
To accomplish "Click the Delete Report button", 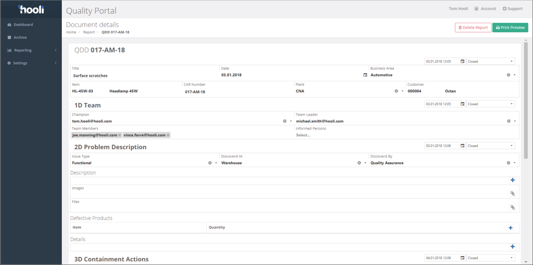I will tap(473, 27).
